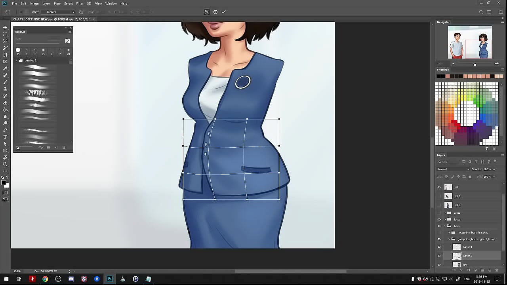Choose the Type tool

pos(5,137)
